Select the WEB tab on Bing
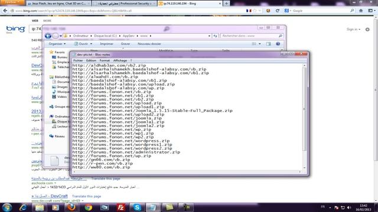Screen dimensions: 378x212 pyautogui.click(x=35, y=21)
